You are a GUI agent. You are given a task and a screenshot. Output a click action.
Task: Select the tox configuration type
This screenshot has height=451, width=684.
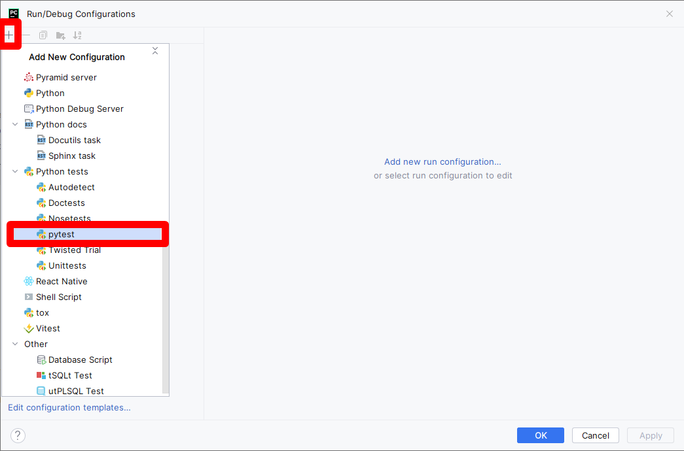pos(43,312)
